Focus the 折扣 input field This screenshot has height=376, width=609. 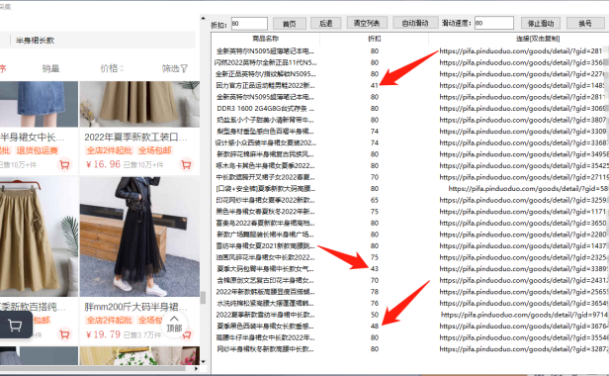tap(249, 24)
